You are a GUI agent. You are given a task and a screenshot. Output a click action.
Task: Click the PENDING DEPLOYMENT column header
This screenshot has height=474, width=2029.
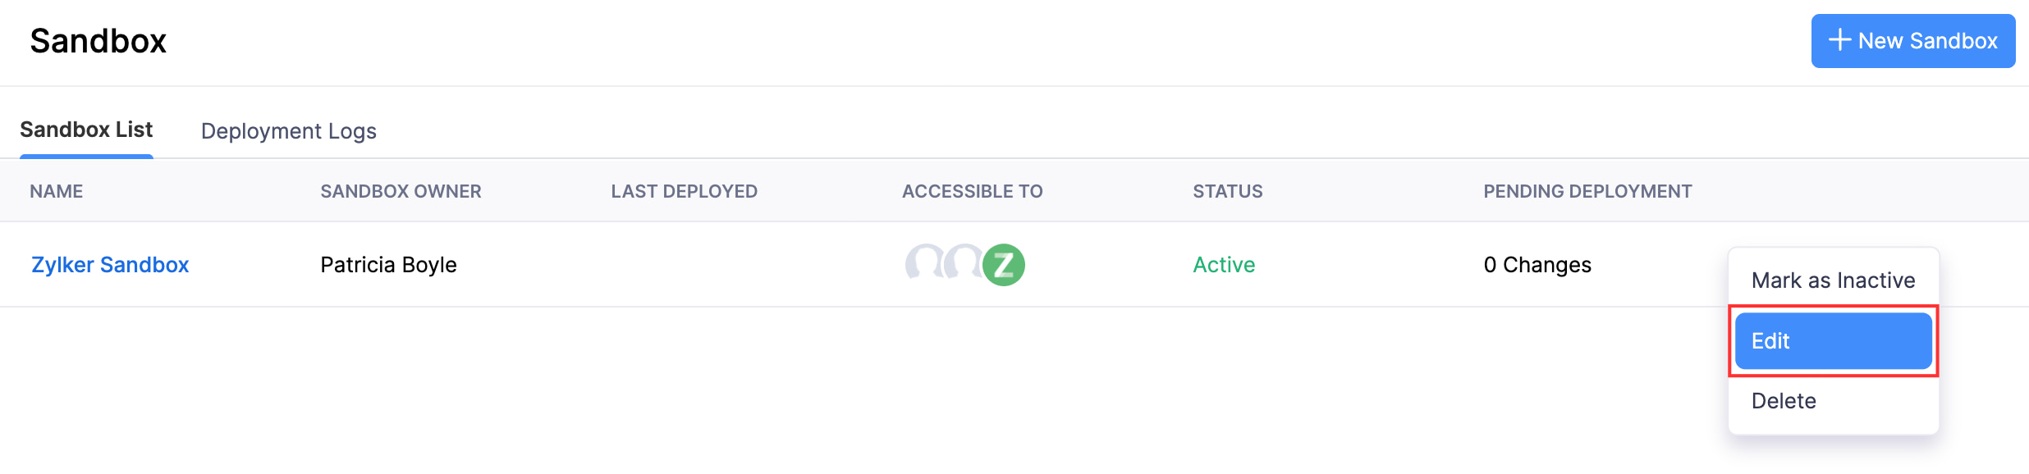1587,191
